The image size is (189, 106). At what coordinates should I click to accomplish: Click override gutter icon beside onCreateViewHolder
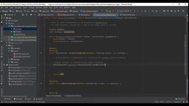point(41,53)
